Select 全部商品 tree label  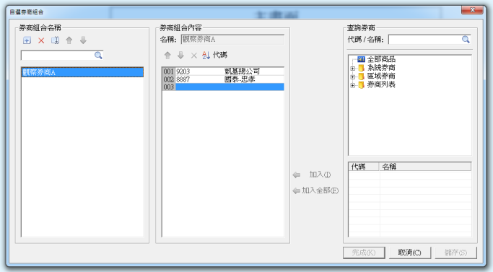[381, 59]
